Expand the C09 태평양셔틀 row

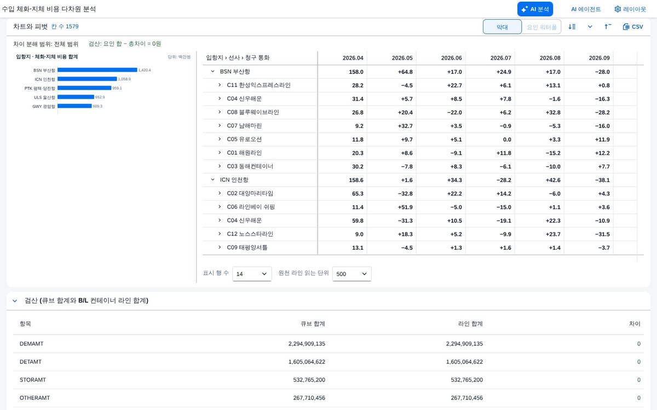coord(220,248)
